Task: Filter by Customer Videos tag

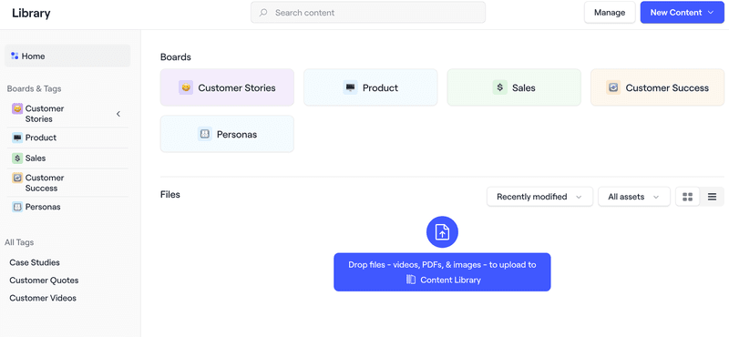Action: 43,298
